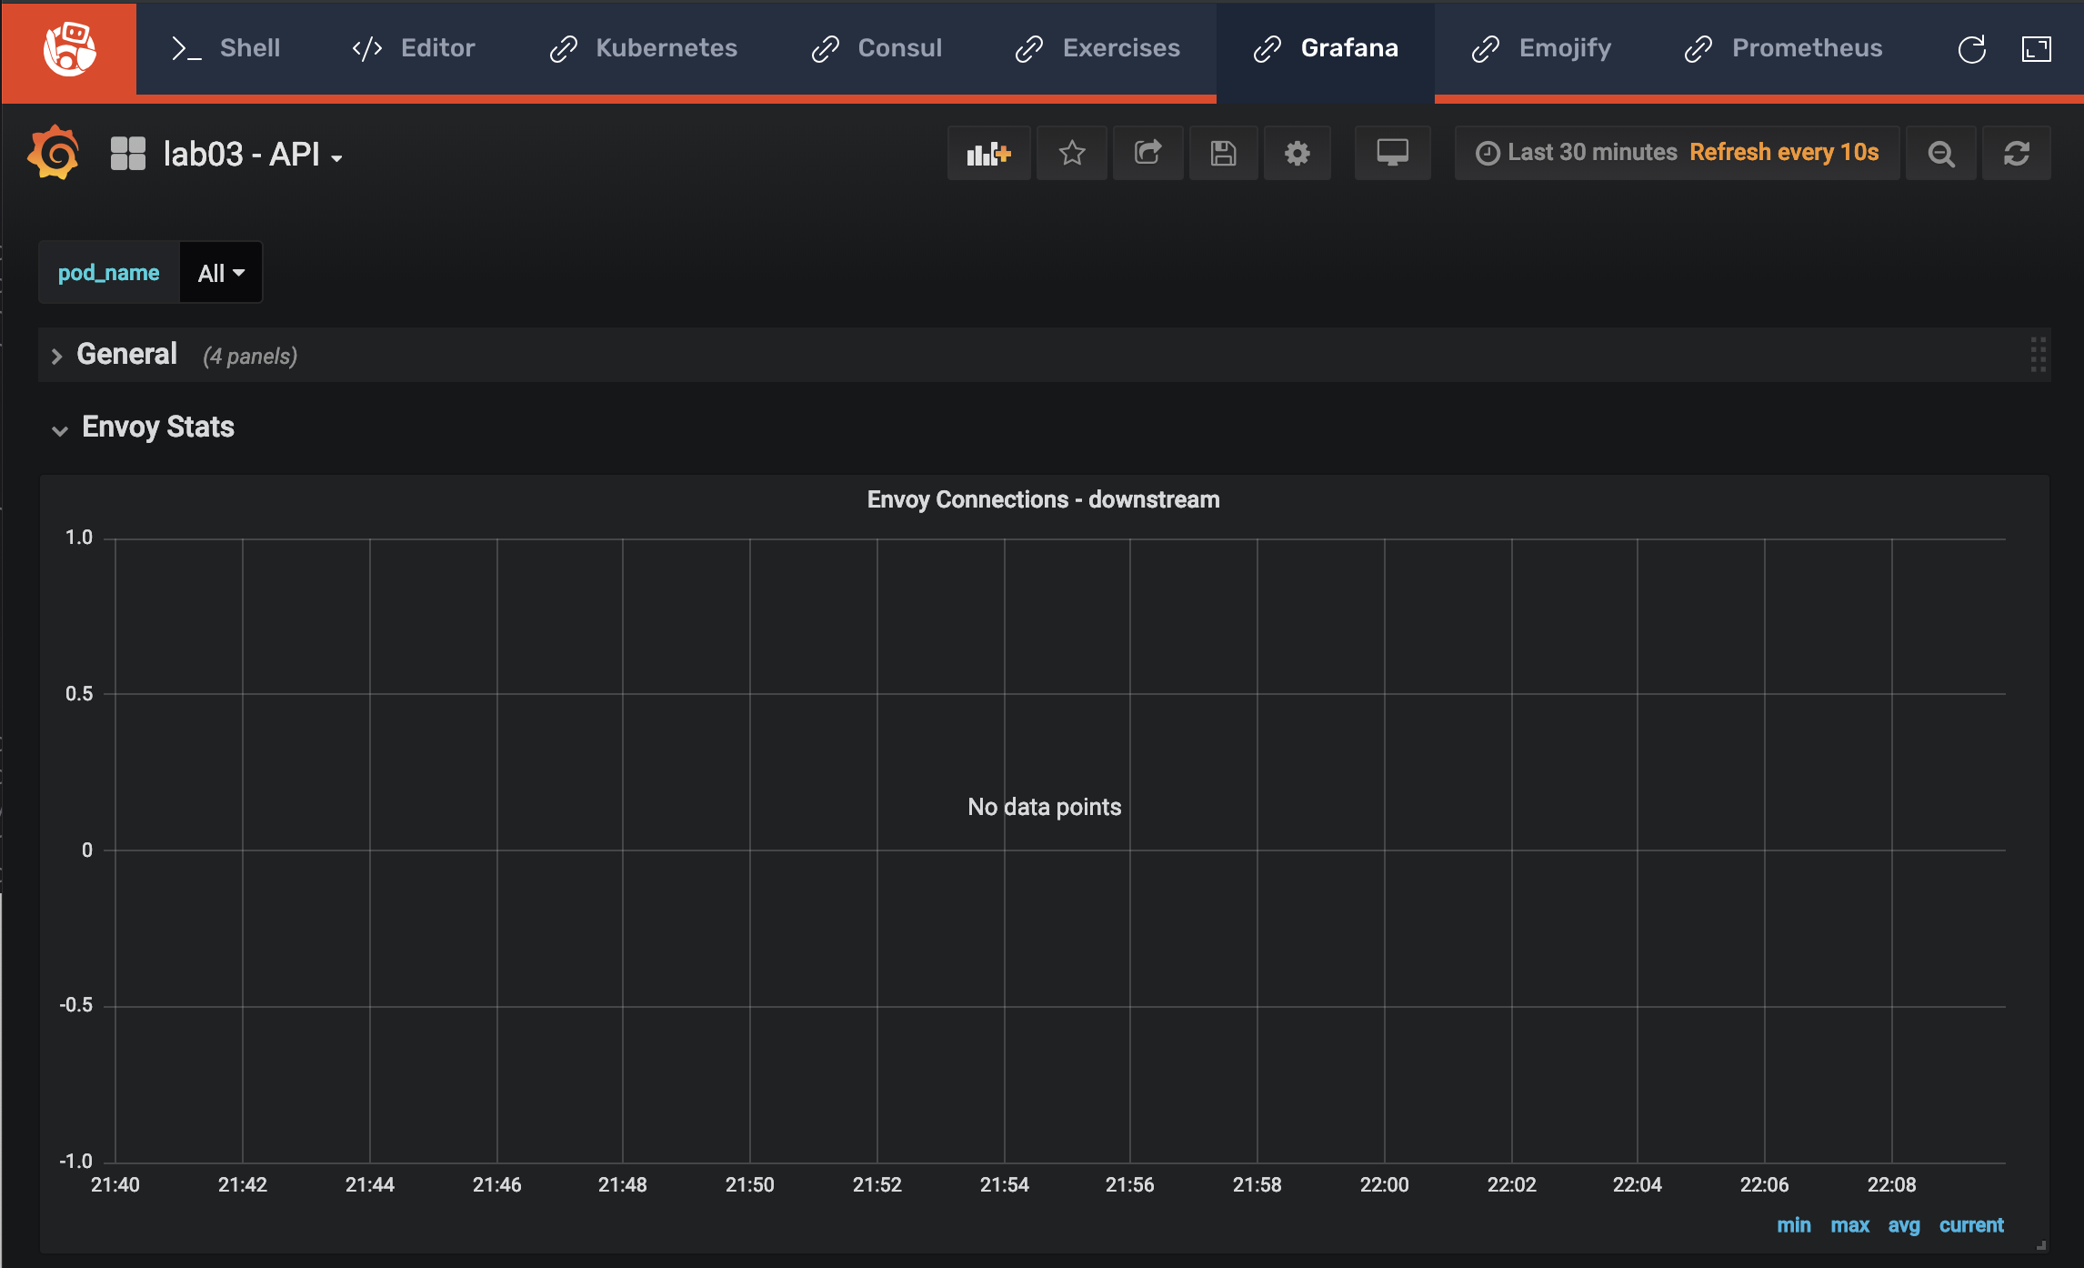Screen dimensions: 2084x1268
Task: Switch to the Consul tab
Action: click(x=877, y=48)
